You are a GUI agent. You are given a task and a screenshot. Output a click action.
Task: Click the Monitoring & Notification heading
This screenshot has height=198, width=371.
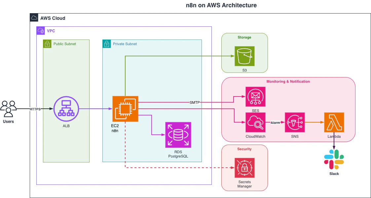pyautogui.click(x=288, y=81)
